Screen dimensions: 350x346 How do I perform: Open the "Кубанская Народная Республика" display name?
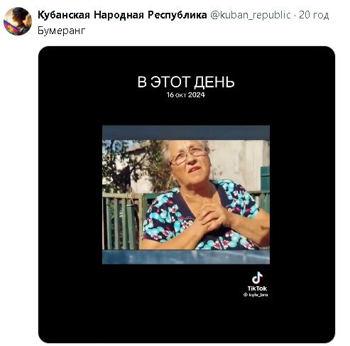pyautogui.click(x=122, y=15)
